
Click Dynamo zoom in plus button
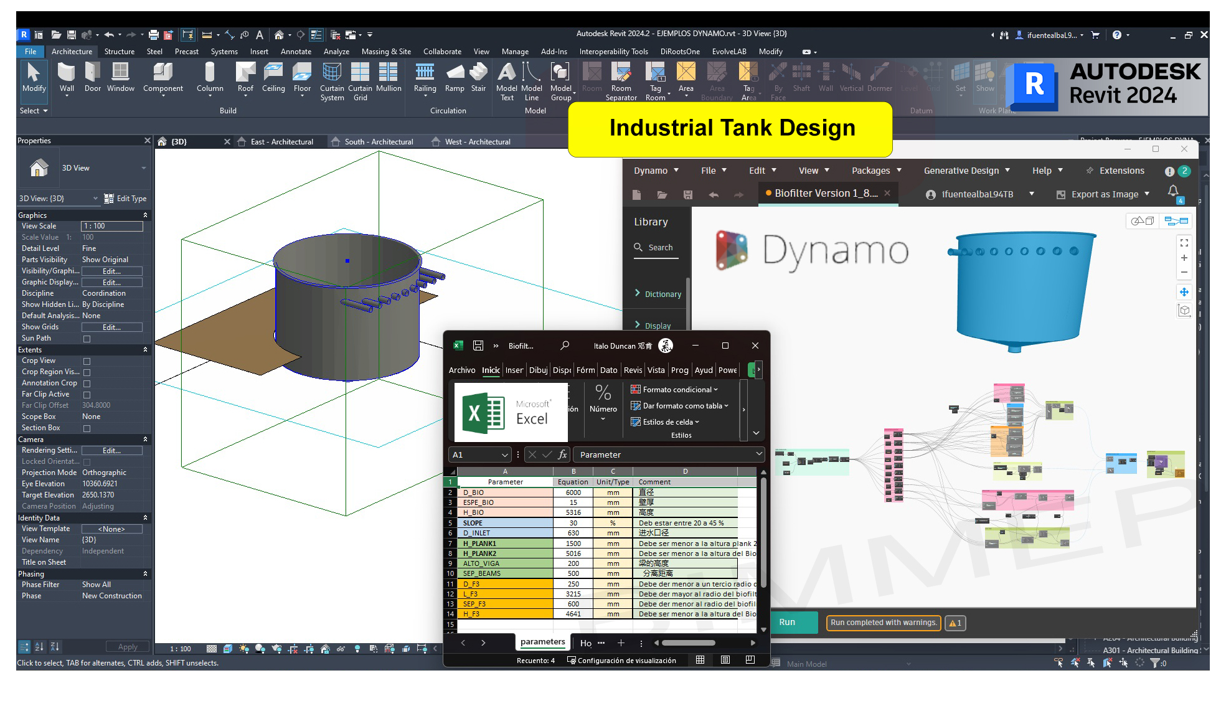click(x=1184, y=258)
